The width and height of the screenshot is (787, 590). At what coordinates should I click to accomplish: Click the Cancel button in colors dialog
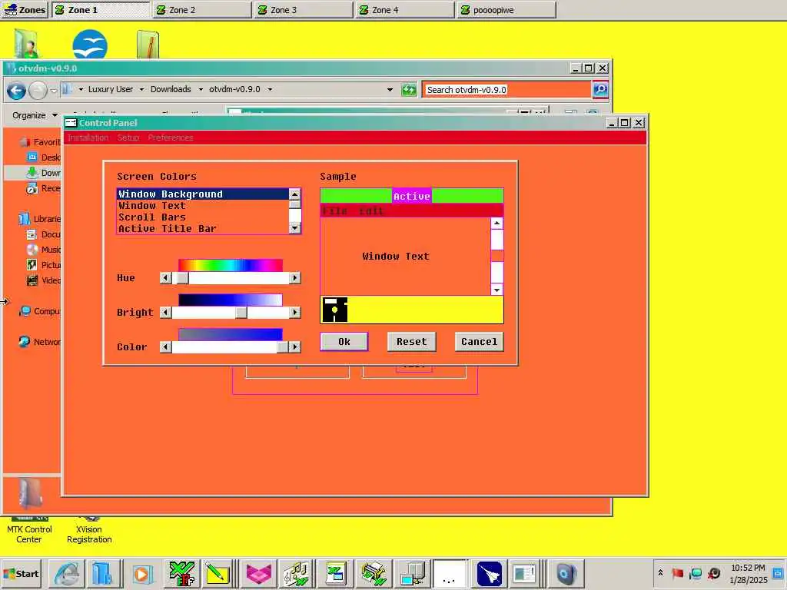point(480,342)
